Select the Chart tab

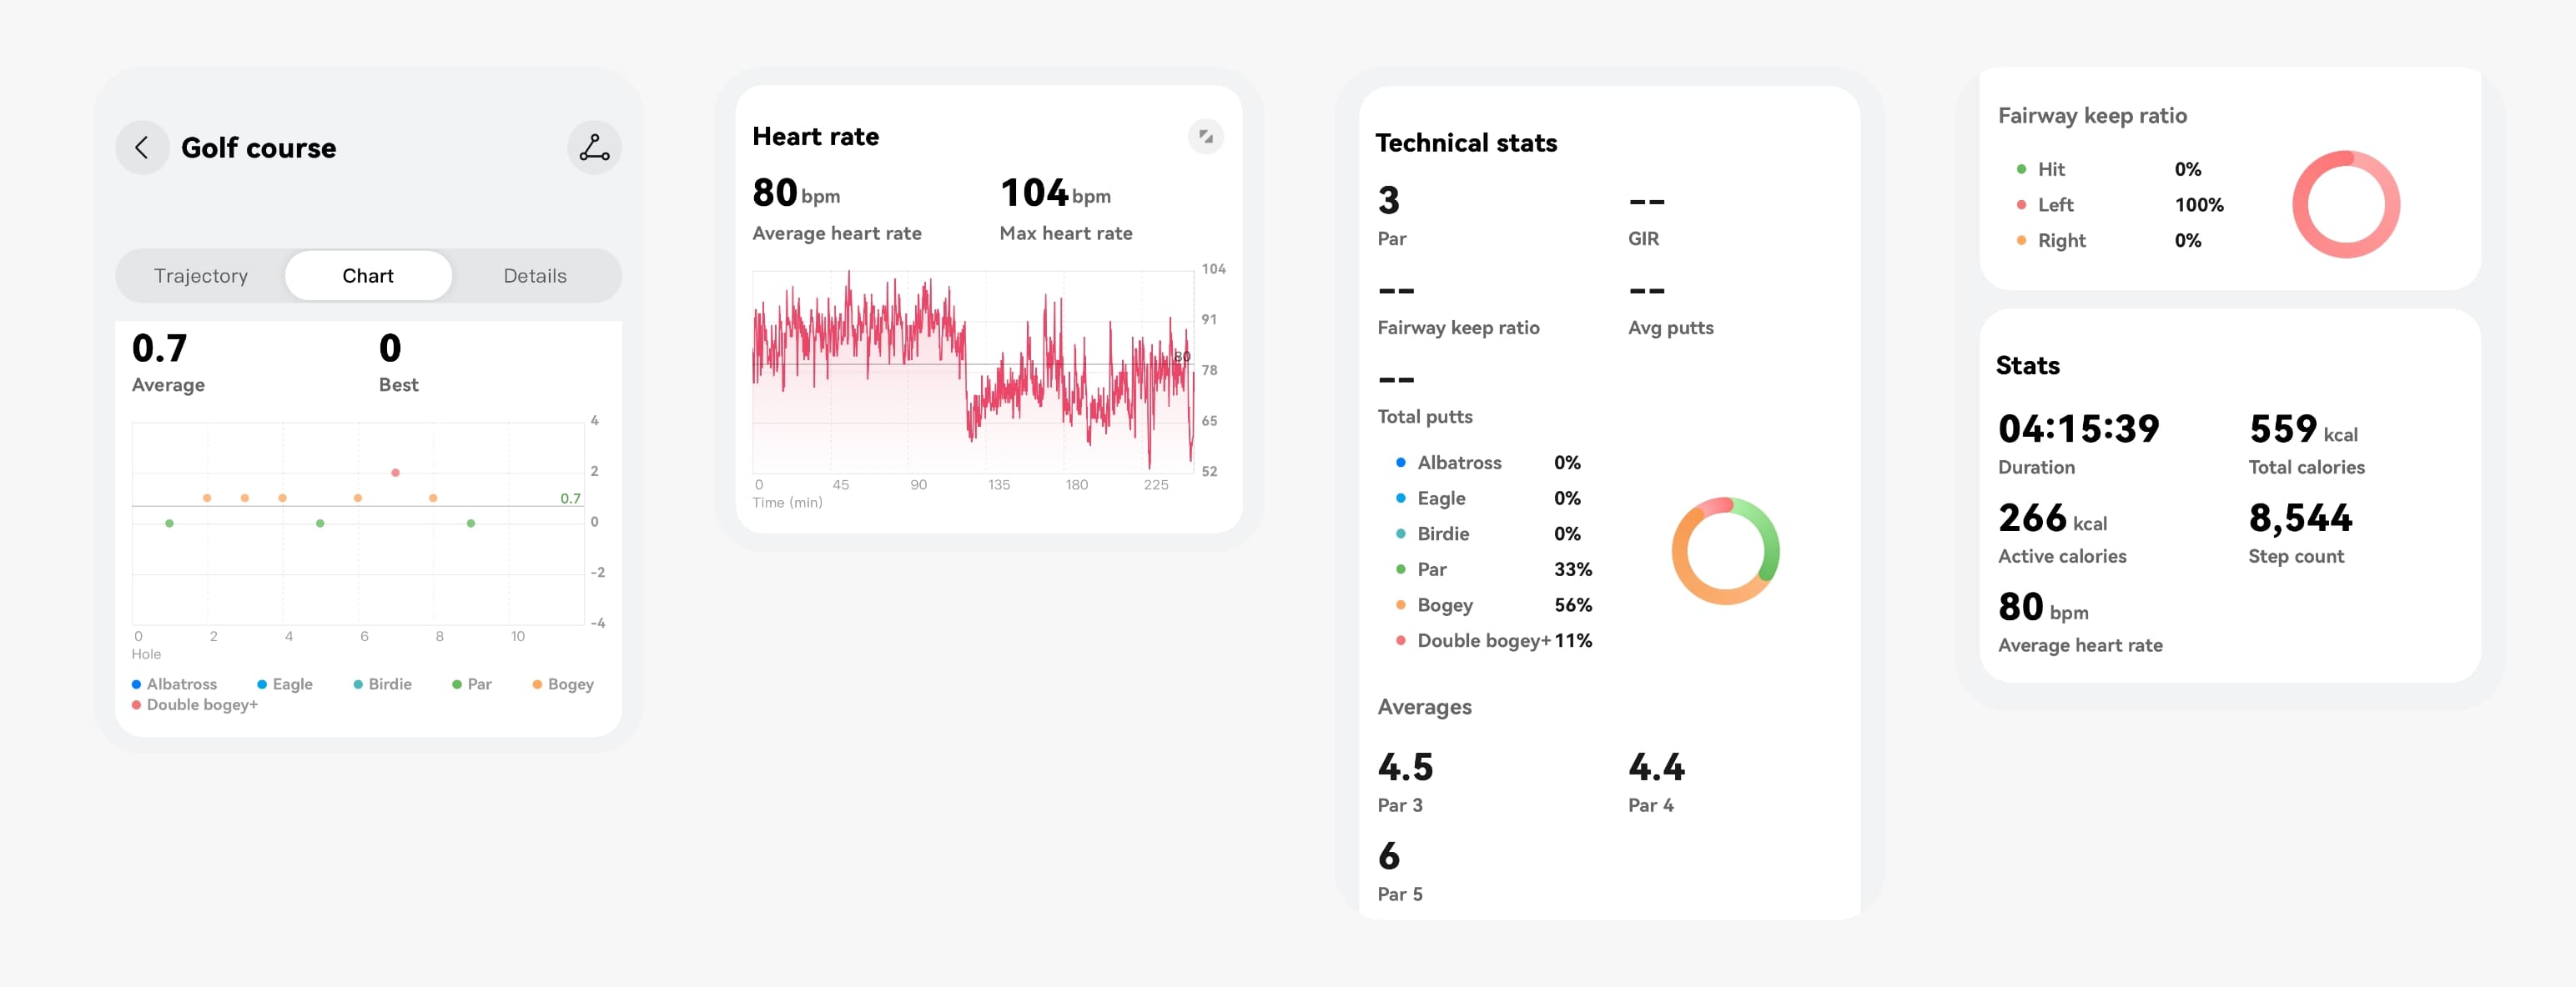[368, 276]
